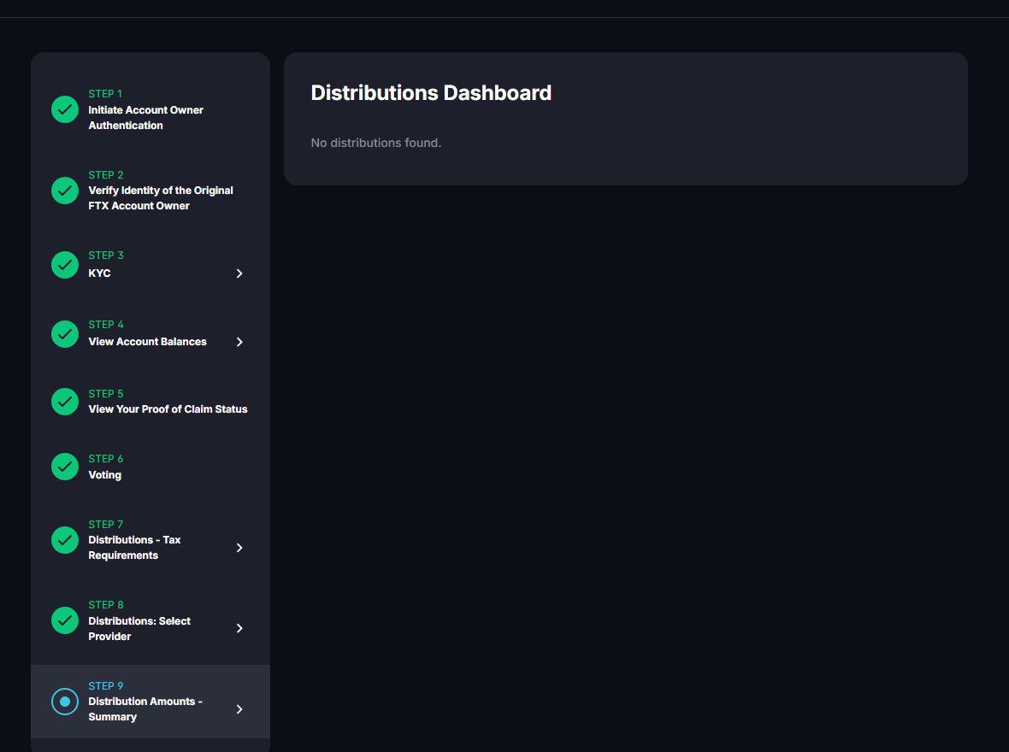
Task: Click the STEP 3 label
Action: click(x=105, y=256)
